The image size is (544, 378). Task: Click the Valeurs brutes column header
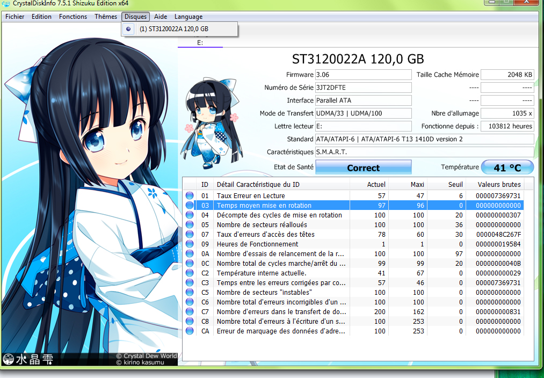(x=499, y=185)
